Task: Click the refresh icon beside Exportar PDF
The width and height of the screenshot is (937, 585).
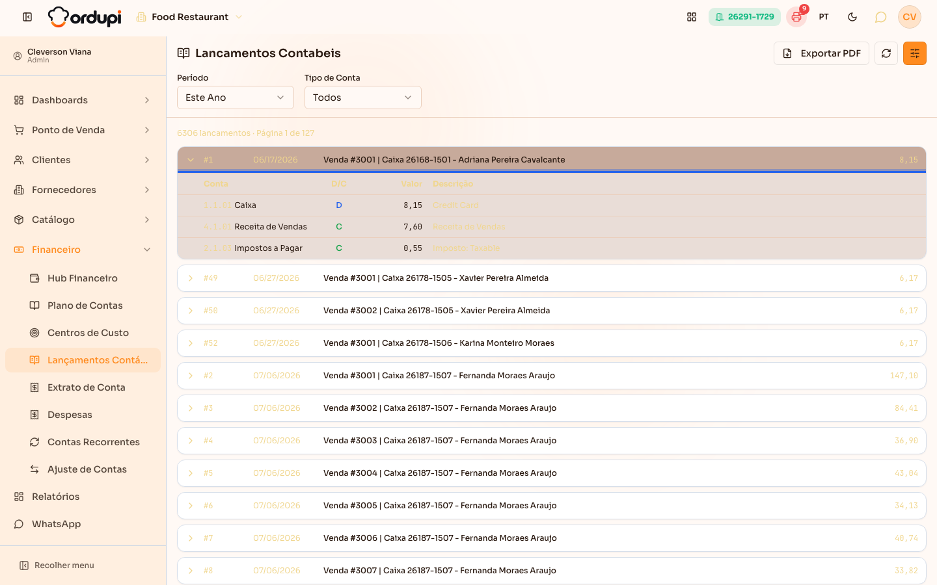Action: (x=886, y=53)
